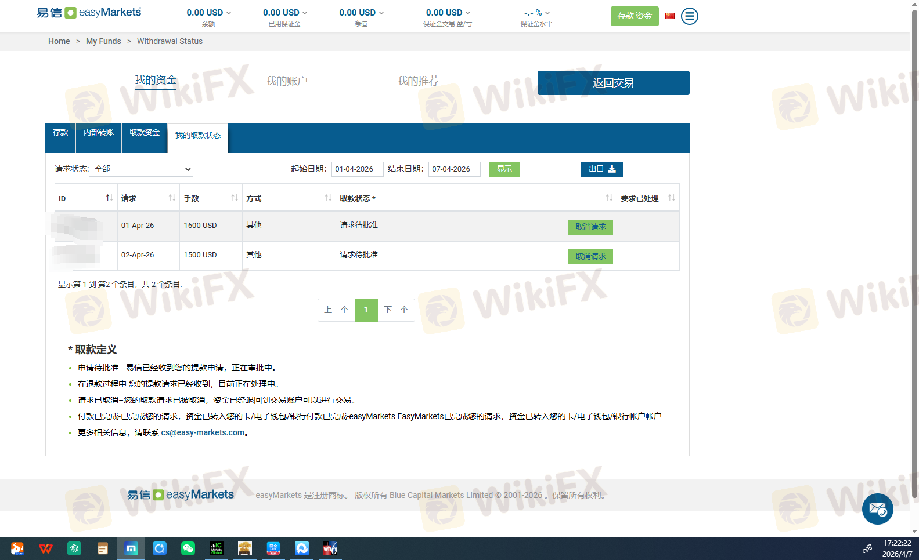Open the wh6 taskbar application
The width and height of the screenshot is (919, 560).
click(330, 548)
